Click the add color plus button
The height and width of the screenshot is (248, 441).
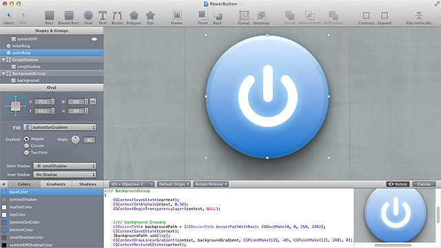[x=3, y=184]
